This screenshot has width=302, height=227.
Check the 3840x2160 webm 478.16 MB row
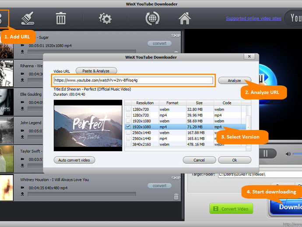click(128, 144)
